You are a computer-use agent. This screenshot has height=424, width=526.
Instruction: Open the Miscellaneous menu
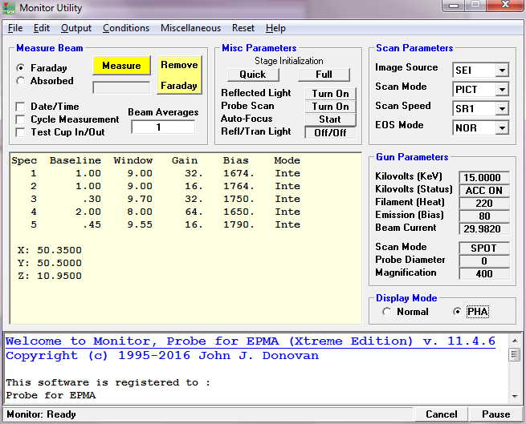tap(190, 28)
